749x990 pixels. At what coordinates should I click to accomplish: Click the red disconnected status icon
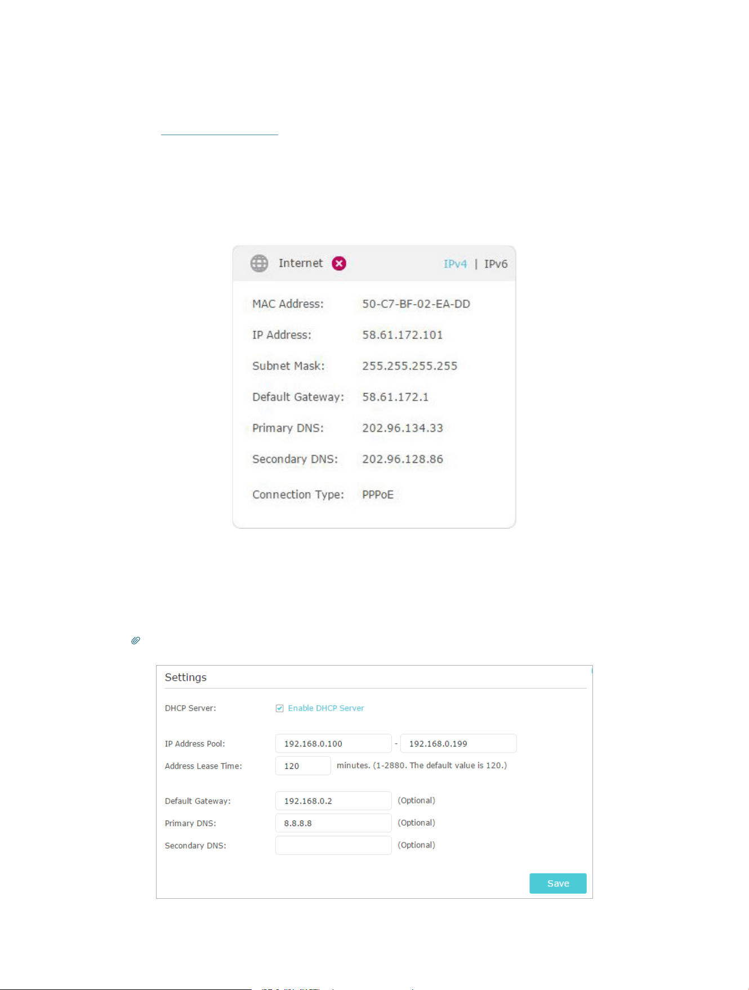339,264
